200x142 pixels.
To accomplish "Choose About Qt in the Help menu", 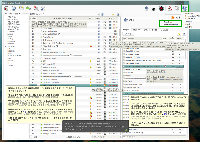I will 189,27.
